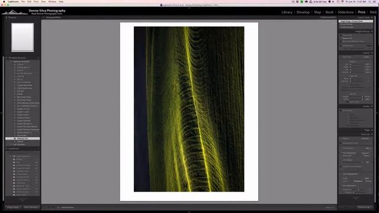This screenshot has width=379, height=213.
Task: Click the yellow-green photo on the page
Action: (x=189, y=109)
